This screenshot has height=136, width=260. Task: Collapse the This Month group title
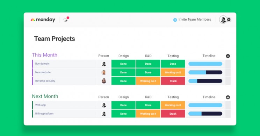tap(45, 55)
